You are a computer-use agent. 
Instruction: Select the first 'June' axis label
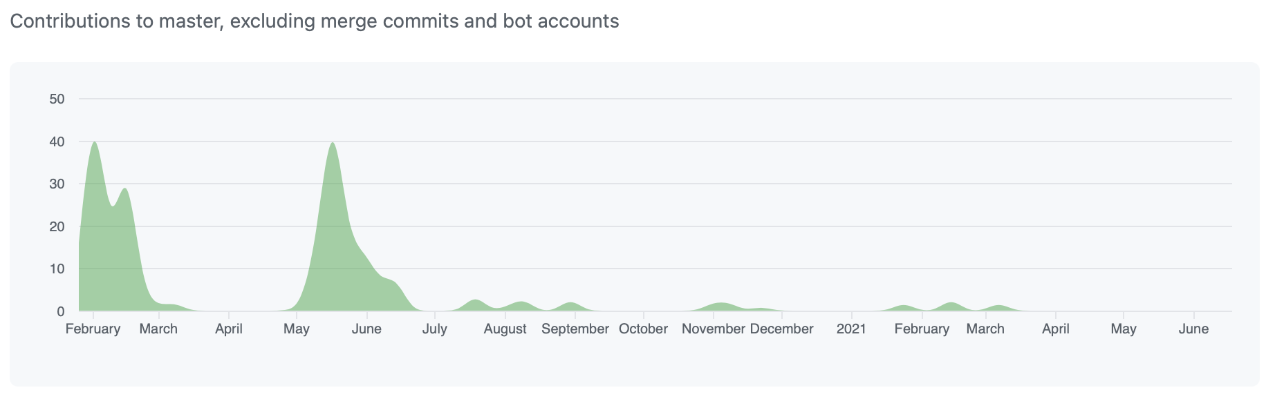(x=366, y=329)
